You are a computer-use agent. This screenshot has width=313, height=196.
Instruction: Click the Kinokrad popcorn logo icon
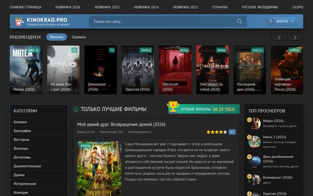coord(19,22)
